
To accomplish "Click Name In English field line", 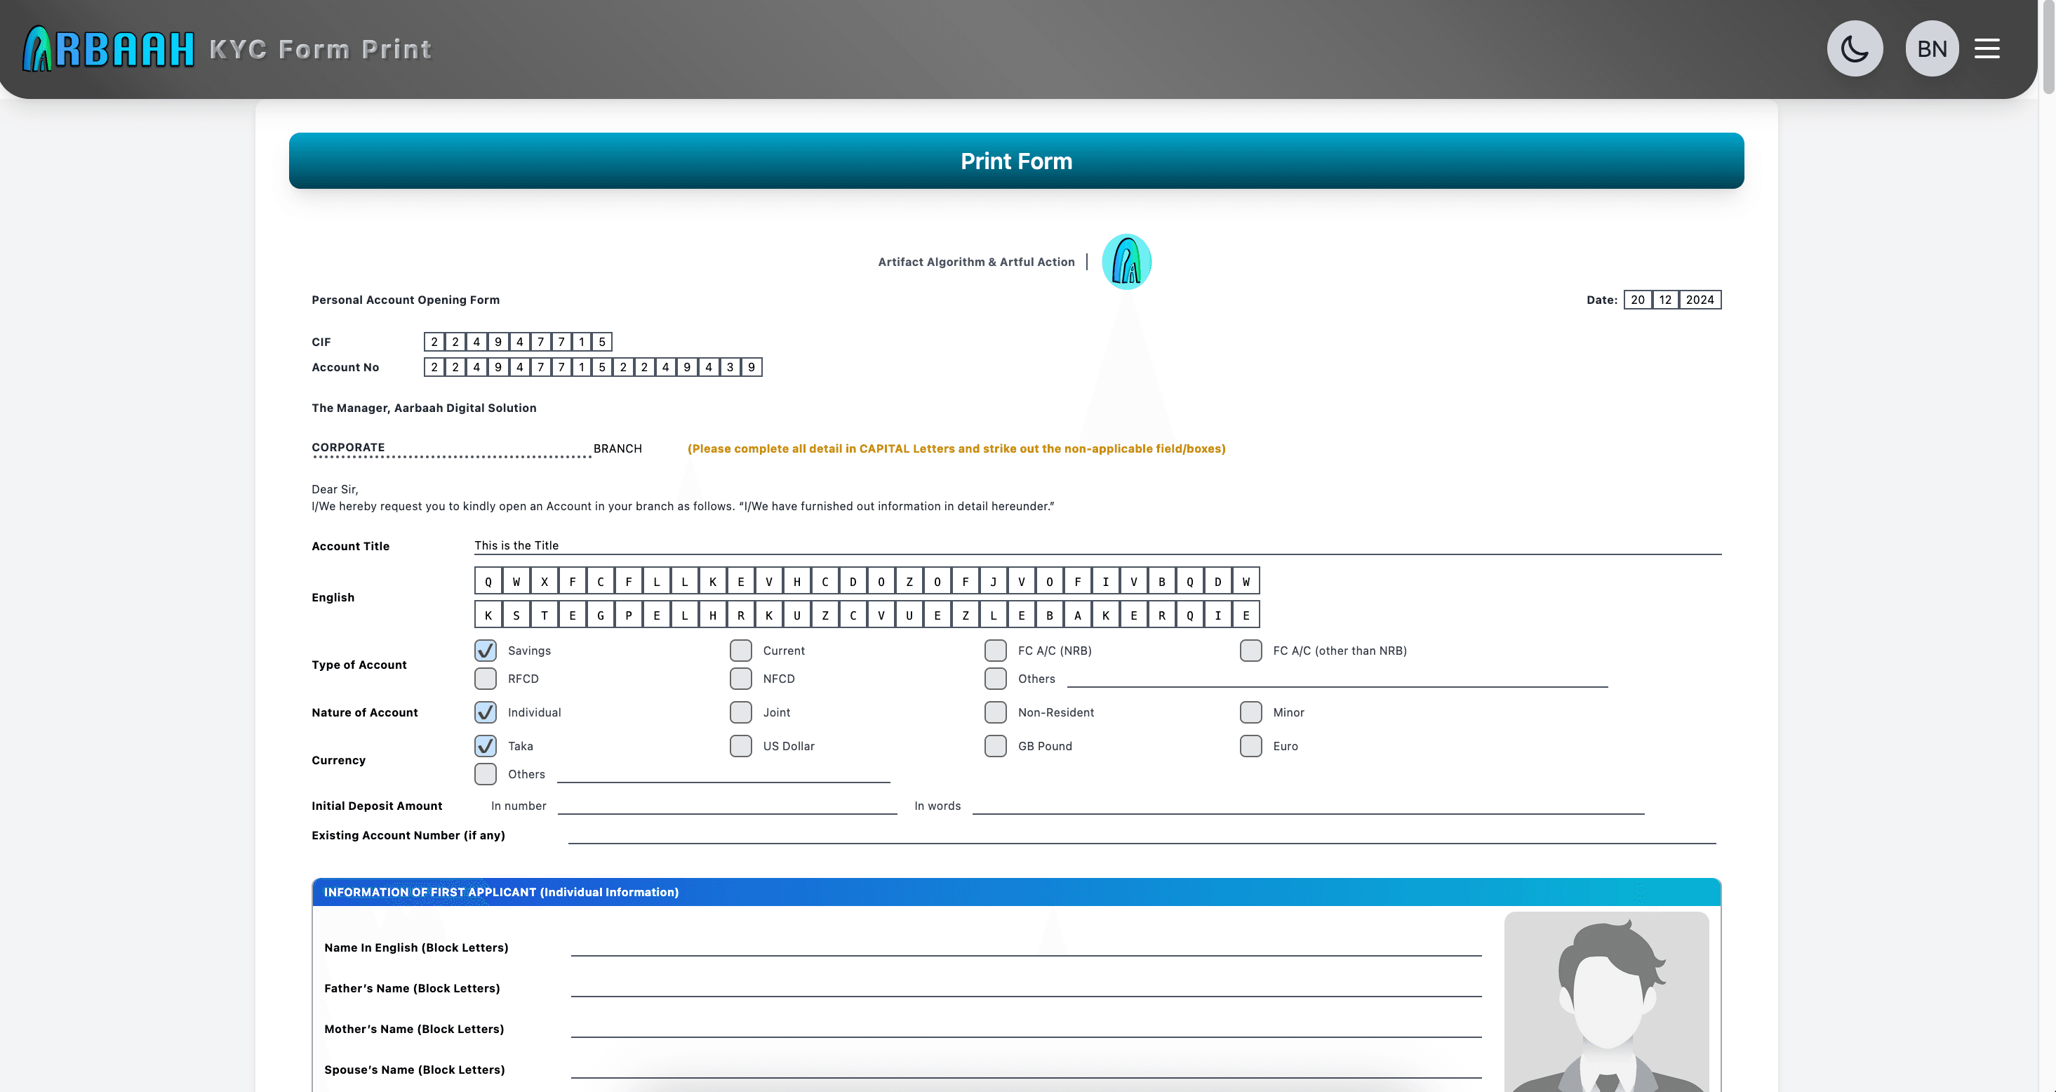I will tap(1026, 947).
